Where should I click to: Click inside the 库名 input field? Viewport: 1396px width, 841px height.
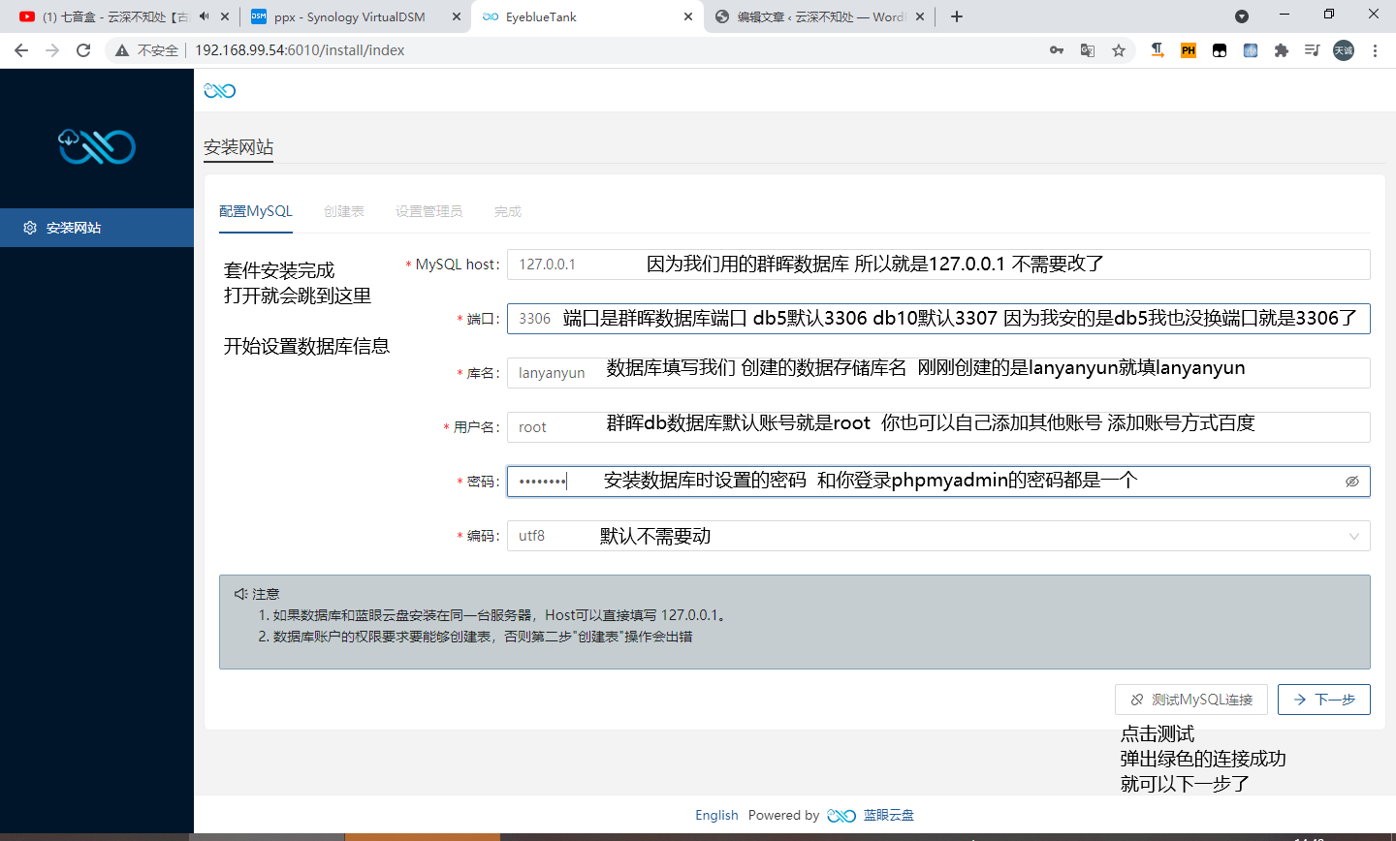(679, 372)
